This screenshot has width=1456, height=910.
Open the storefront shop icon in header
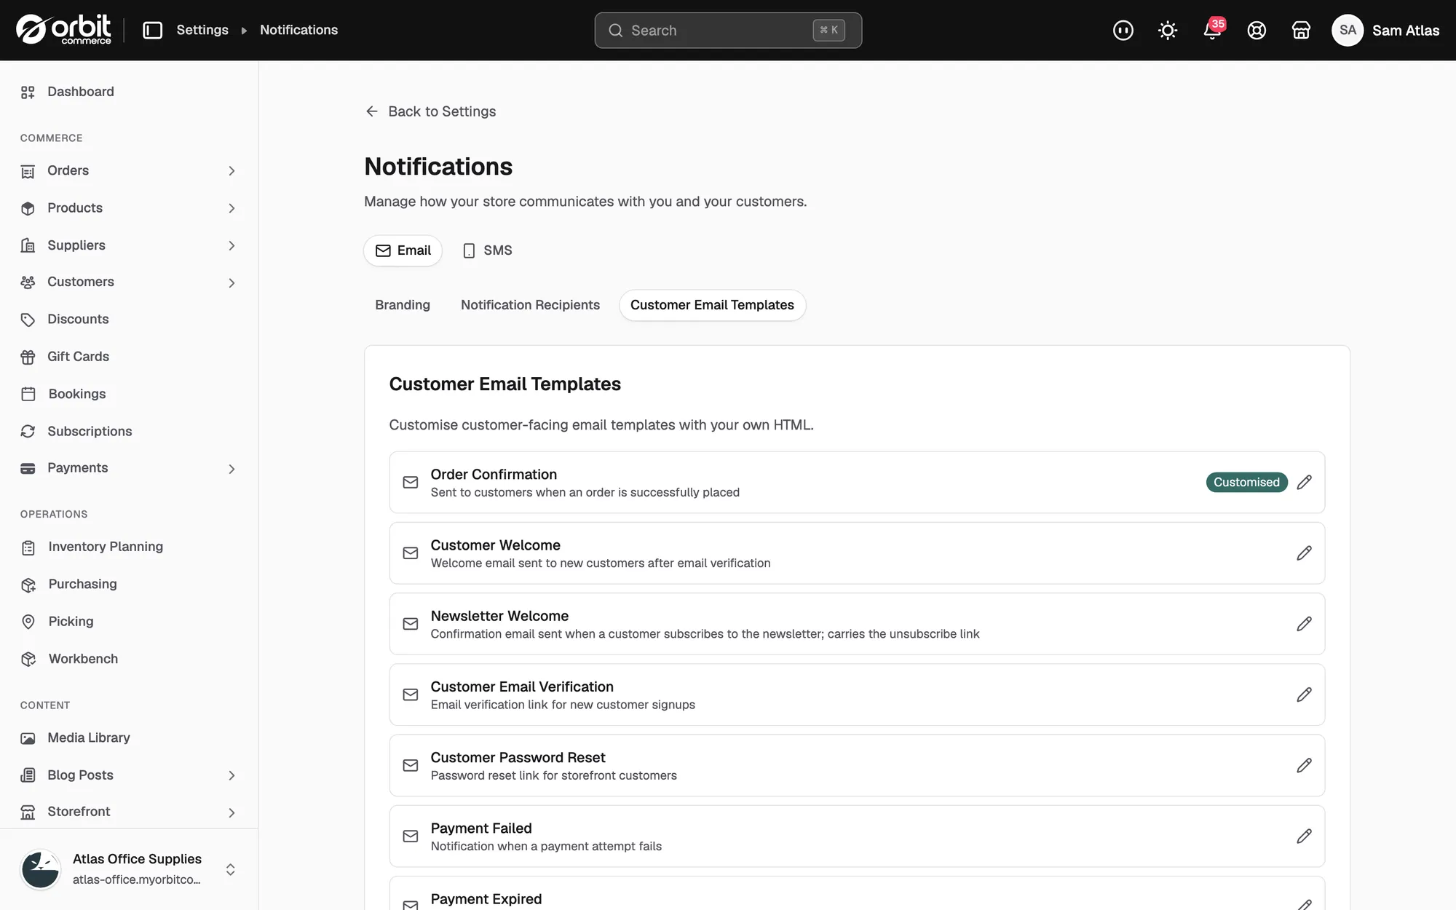(1301, 30)
